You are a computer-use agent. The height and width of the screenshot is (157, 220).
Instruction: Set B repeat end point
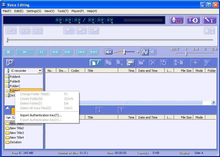click(x=37, y=31)
